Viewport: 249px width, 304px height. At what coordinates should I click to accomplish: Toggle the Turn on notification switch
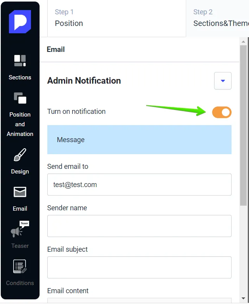pyautogui.click(x=221, y=112)
